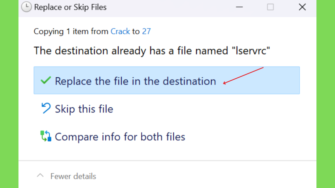Click the compare files swap icon

tap(46, 136)
